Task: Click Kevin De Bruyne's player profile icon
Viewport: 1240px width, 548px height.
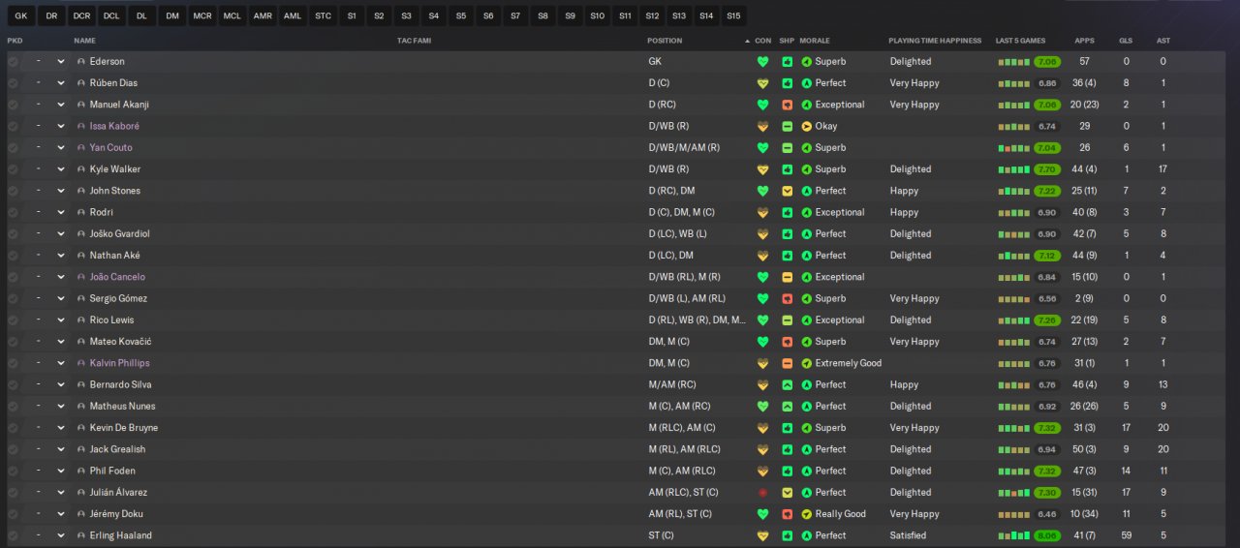Action: [81, 428]
